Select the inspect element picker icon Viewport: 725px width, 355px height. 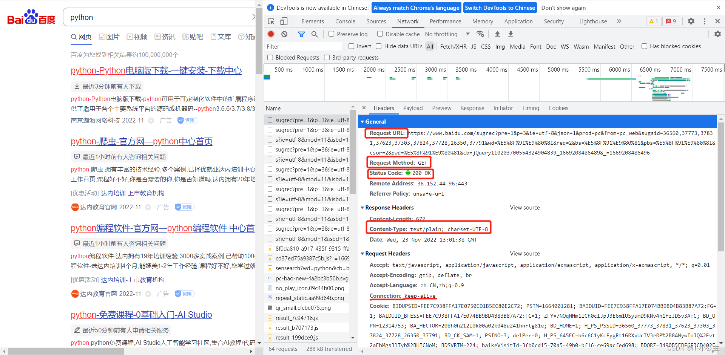coord(271,21)
